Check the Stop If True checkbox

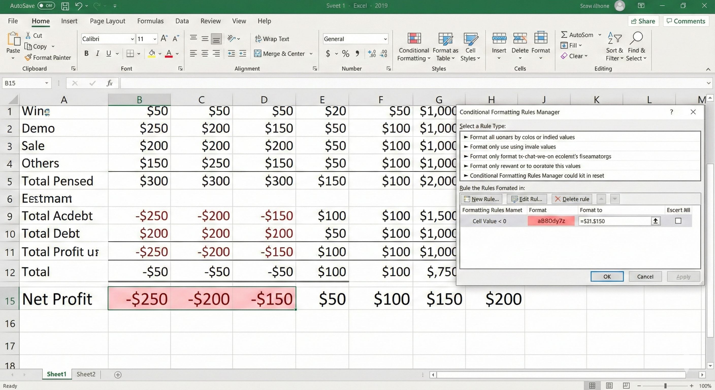point(679,221)
